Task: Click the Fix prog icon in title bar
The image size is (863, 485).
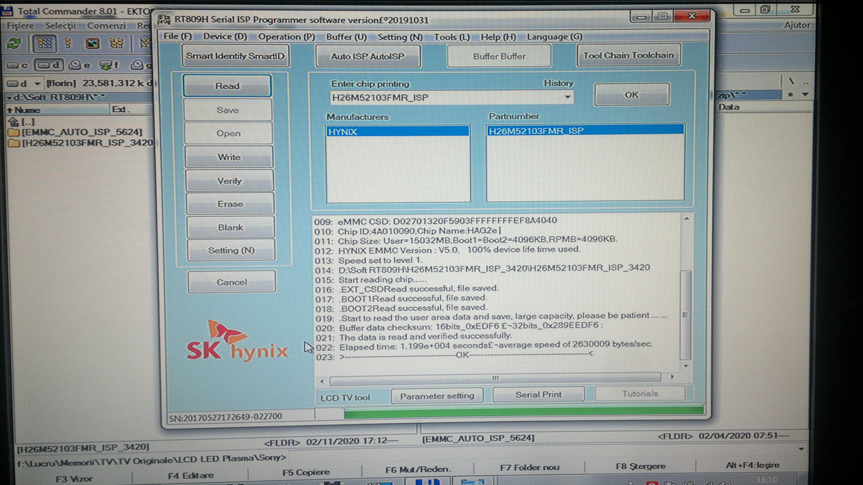Action: (164, 20)
